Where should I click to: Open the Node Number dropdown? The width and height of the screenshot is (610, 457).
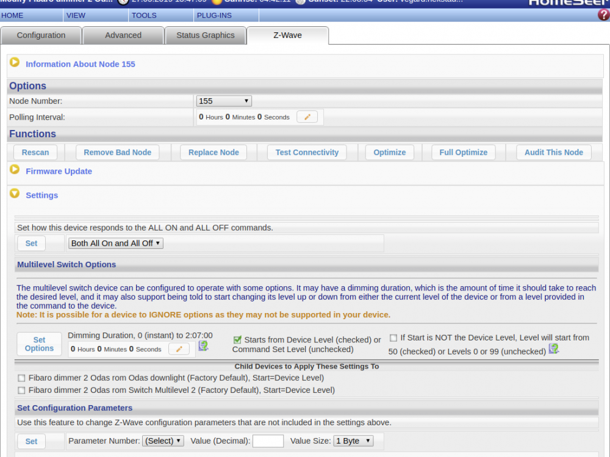(224, 101)
